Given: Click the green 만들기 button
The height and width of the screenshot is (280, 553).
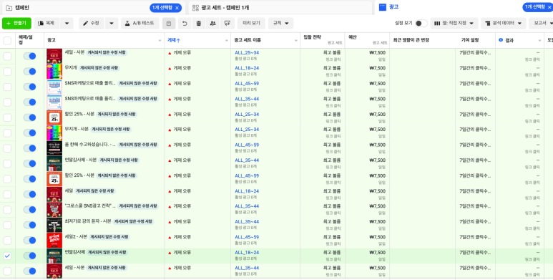Looking at the screenshot, I should (x=16, y=24).
